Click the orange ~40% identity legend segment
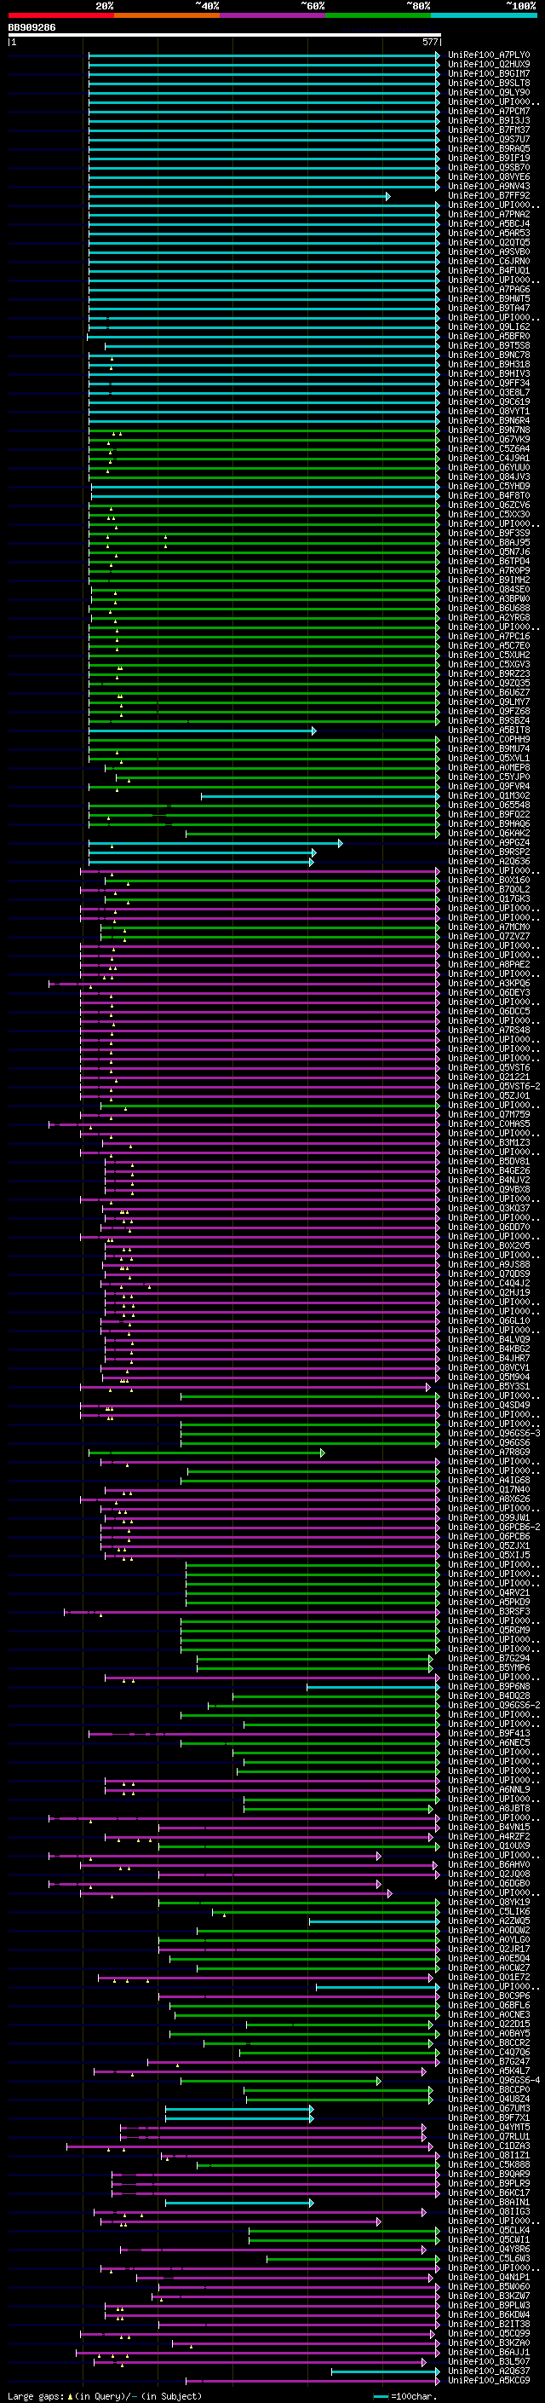Image resolution: width=545 pixels, height=2403 pixels. (167, 15)
